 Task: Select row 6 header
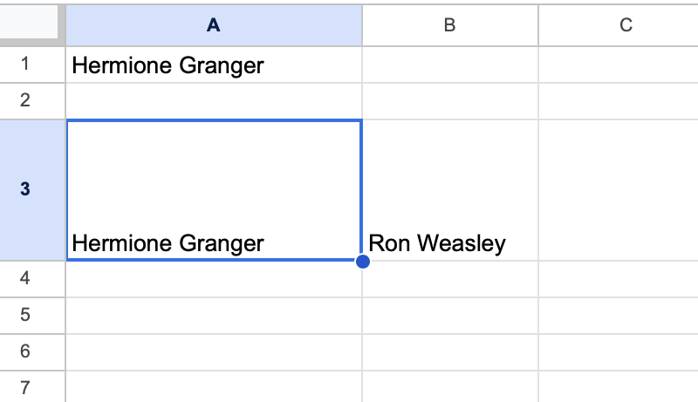coord(24,351)
